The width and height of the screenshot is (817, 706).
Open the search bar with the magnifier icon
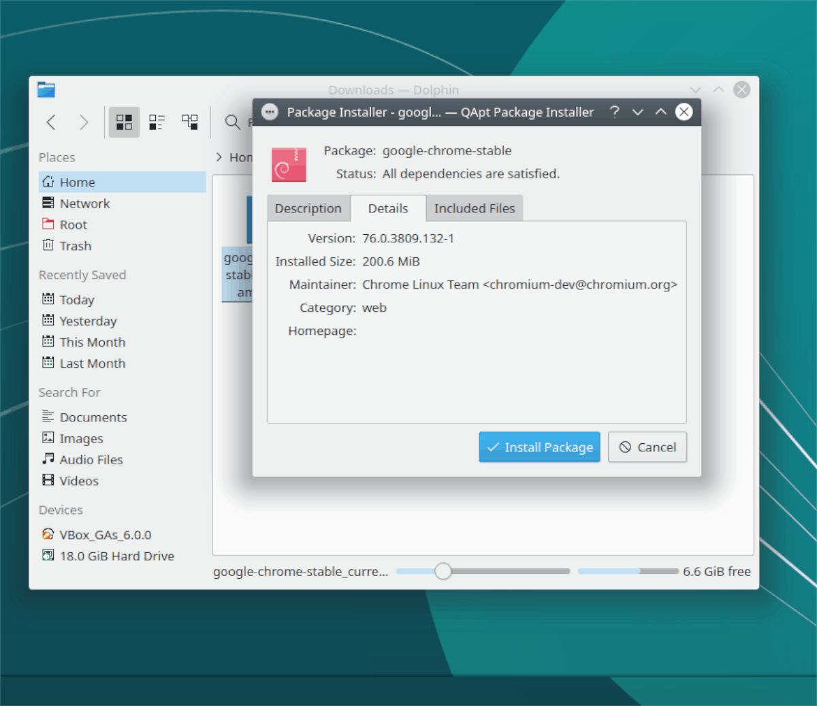(x=231, y=123)
